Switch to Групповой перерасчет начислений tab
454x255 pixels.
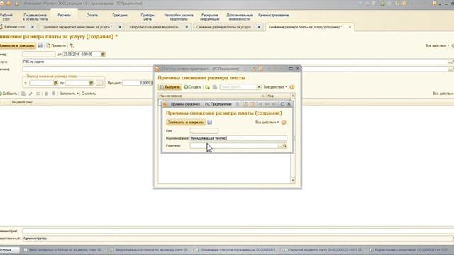[x=77, y=27]
